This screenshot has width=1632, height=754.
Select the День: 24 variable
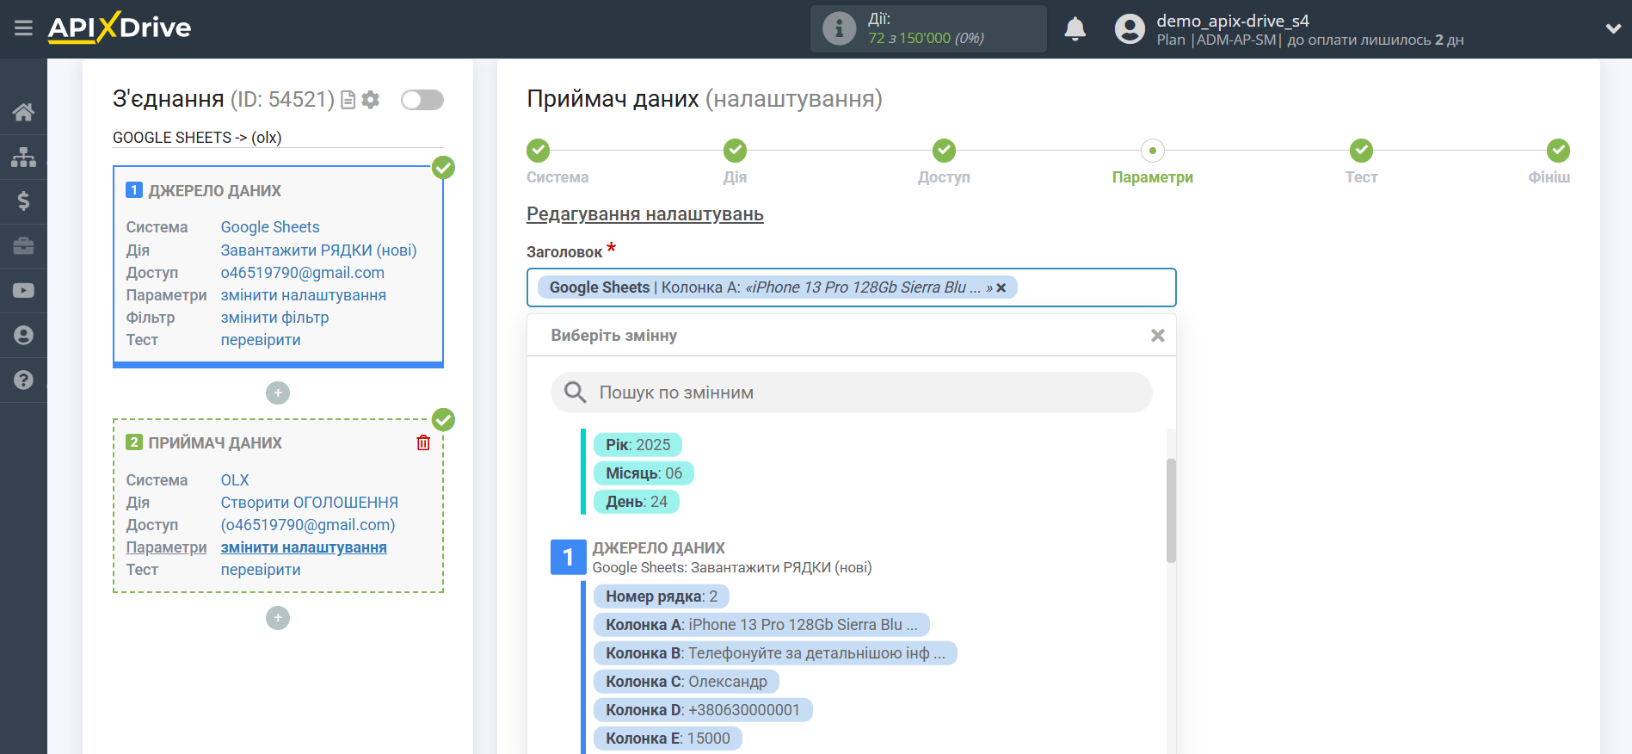(x=637, y=502)
